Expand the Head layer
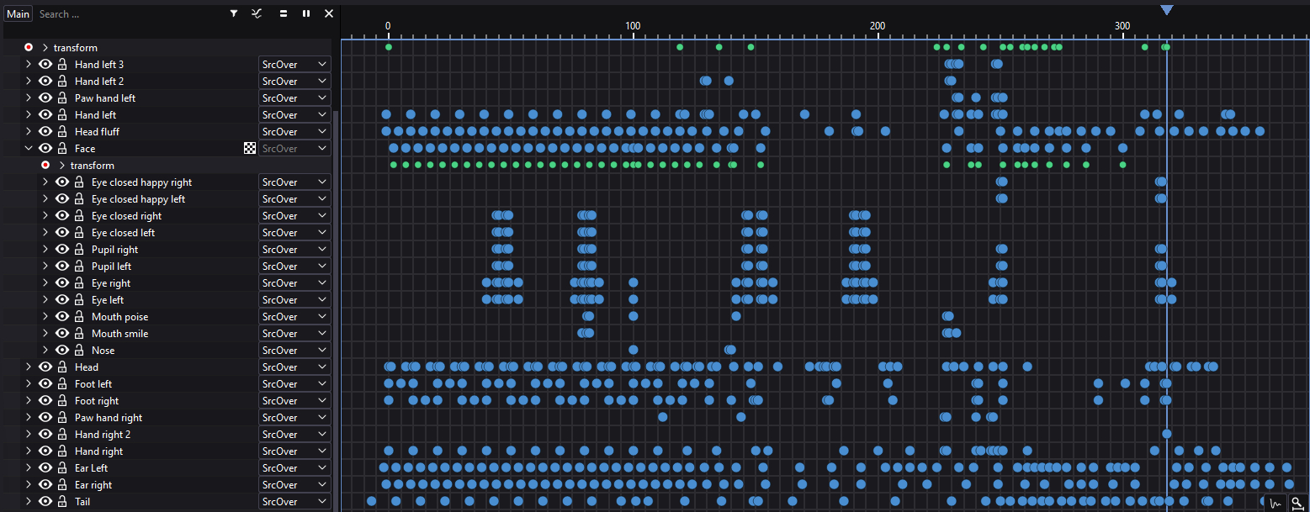This screenshot has height=512, width=1310. pos(29,367)
